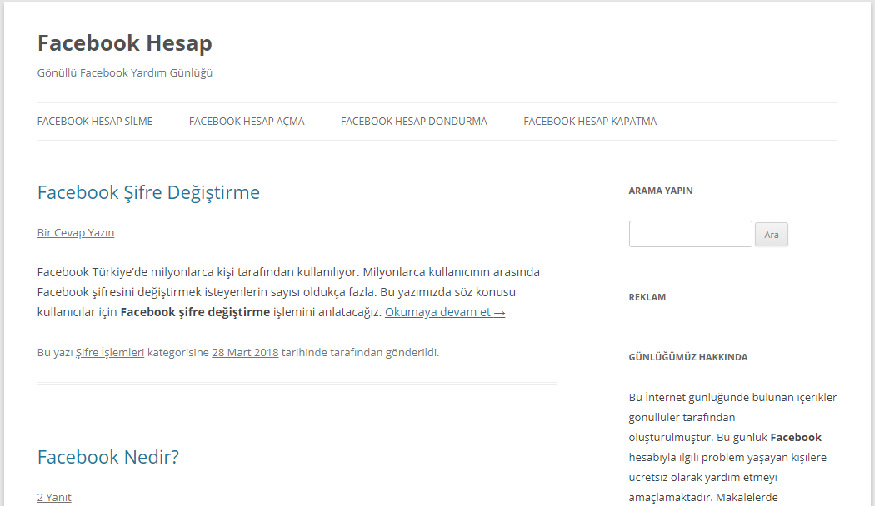This screenshot has height=506, width=875.
Task: Click the bold Facebook şifre değiştirme text
Action: click(195, 312)
